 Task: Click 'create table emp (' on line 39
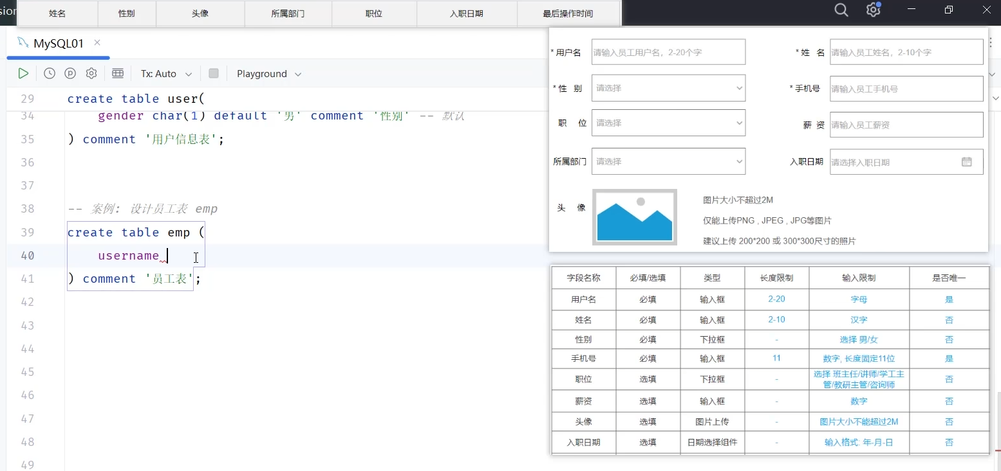point(136,233)
